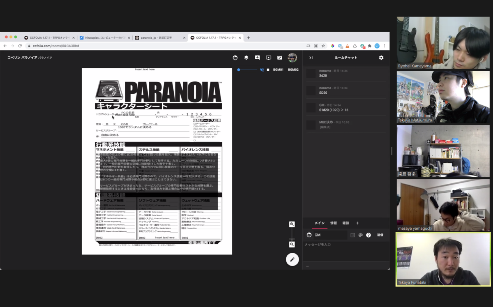Viewport: 493px width, 307px height.
Task: Go back in browser history
Action: [5, 46]
